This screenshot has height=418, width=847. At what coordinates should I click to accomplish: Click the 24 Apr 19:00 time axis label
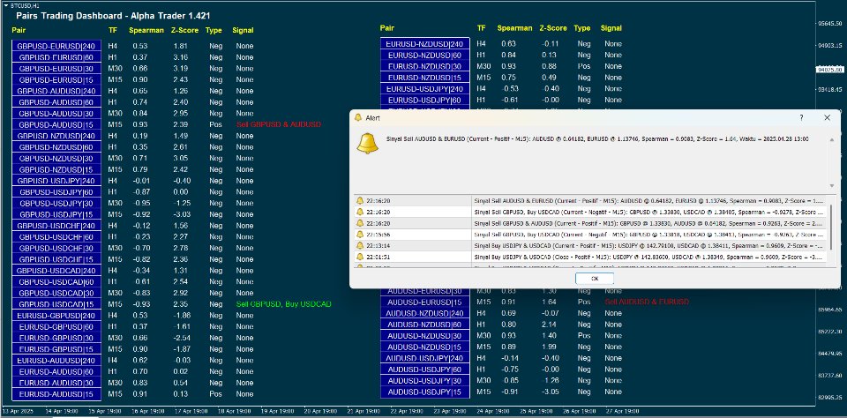pos(492,412)
